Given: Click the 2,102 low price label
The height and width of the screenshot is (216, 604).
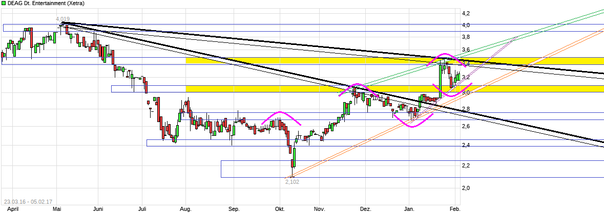Looking at the screenshot, I should click(292, 182).
